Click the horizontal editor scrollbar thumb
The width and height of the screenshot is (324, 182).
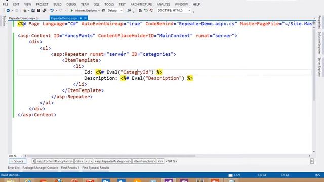point(111,156)
